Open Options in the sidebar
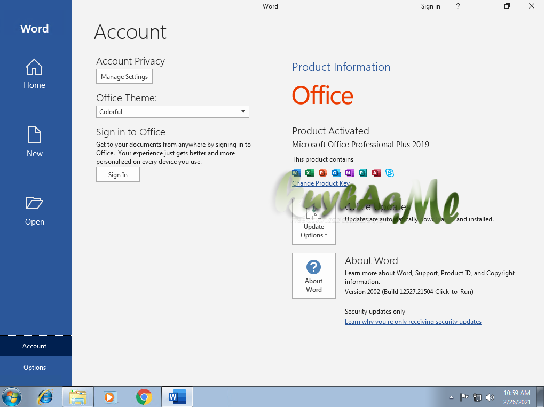 [x=35, y=367]
